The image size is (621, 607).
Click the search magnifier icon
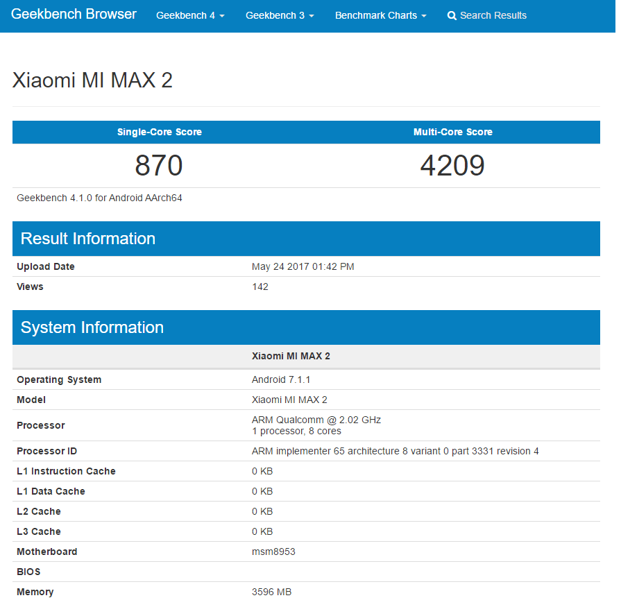tap(452, 16)
